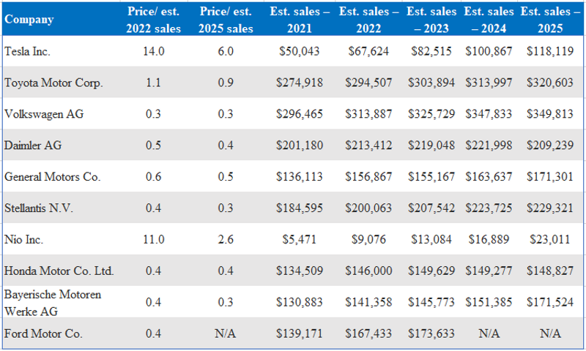
Task: Click the Est. sales – 2024 header
Action: (x=489, y=20)
